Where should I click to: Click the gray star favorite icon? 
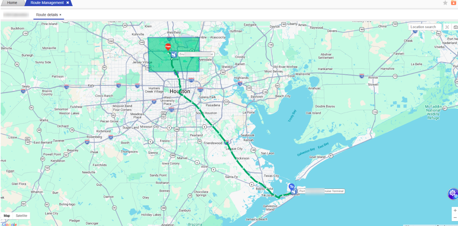point(445,3)
